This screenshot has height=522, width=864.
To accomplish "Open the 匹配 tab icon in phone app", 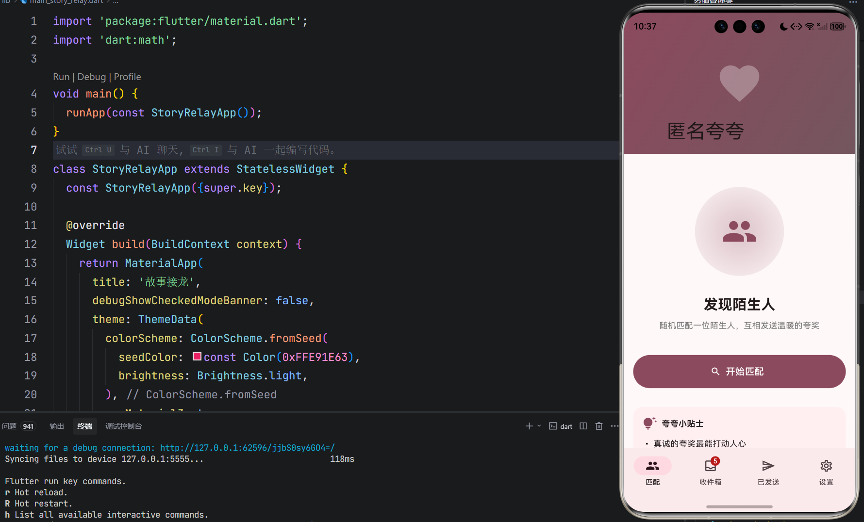I will [x=652, y=466].
